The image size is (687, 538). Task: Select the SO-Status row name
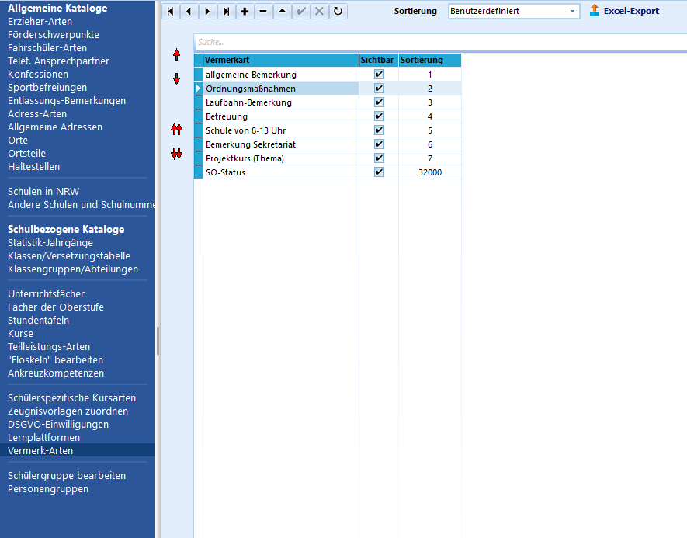[225, 172]
